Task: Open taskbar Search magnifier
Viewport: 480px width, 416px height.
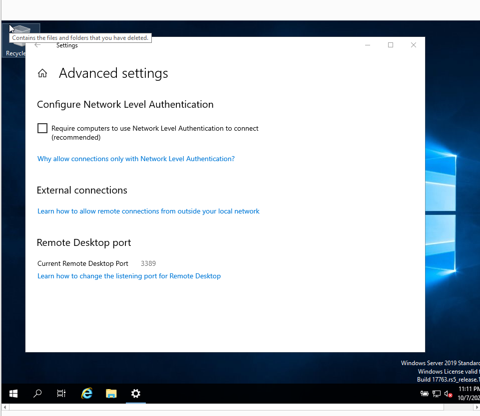Action: click(37, 394)
